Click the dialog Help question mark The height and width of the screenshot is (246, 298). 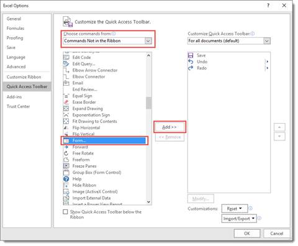[x=268, y=6]
